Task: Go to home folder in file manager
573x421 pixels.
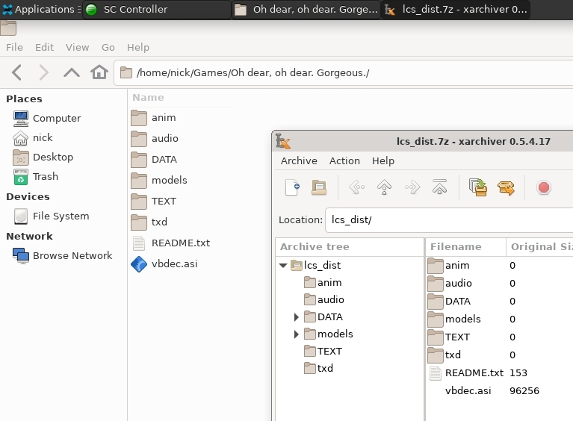Action: (x=99, y=72)
